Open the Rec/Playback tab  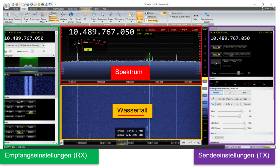click(58, 9)
